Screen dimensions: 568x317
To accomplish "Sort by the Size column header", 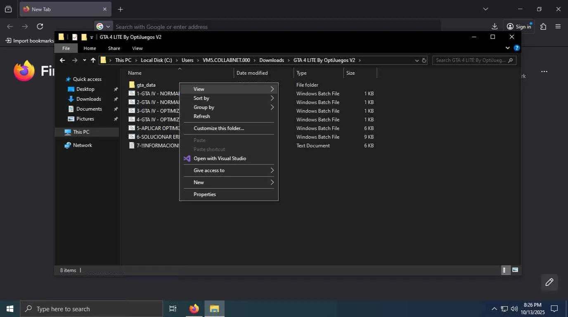I will coord(350,73).
